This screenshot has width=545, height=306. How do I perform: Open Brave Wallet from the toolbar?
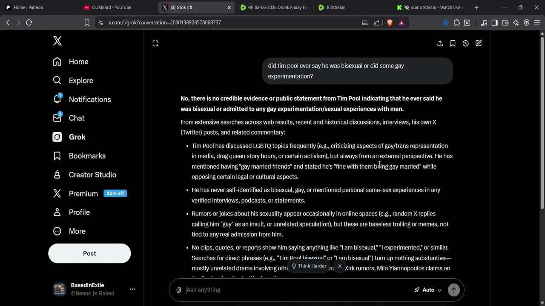point(505,23)
